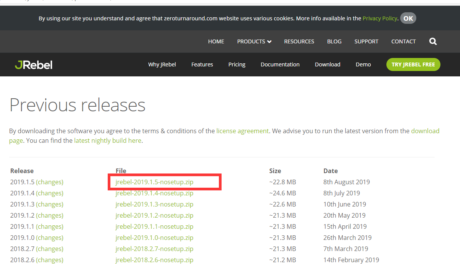Open the Download nav item

(x=328, y=64)
